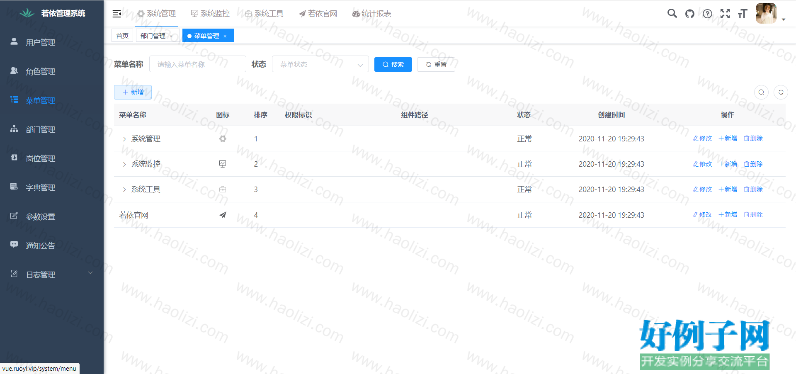Open 统计报表 top navigation menu
The width and height of the screenshot is (796, 374).
click(372, 14)
